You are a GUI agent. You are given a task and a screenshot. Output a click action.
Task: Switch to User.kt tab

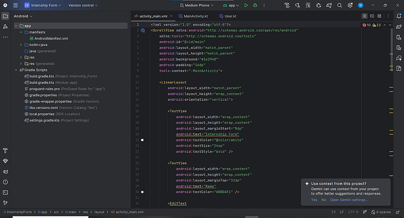pos(230,16)
